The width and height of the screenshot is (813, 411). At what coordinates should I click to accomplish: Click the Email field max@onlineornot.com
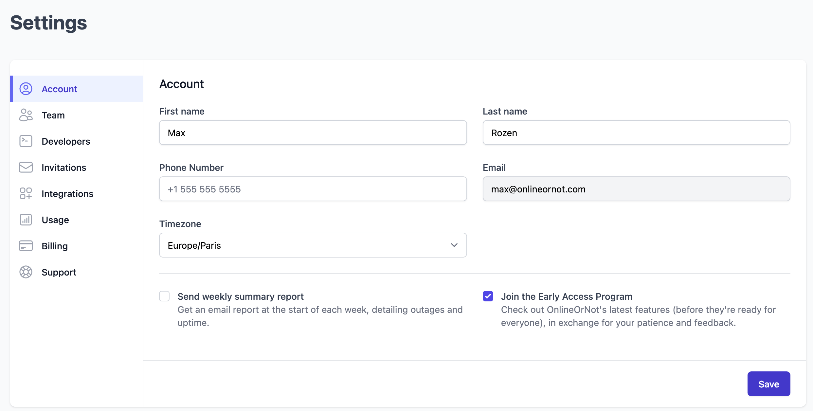click(x=636, y=189)
